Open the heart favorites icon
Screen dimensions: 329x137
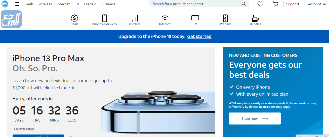(260, 4)
